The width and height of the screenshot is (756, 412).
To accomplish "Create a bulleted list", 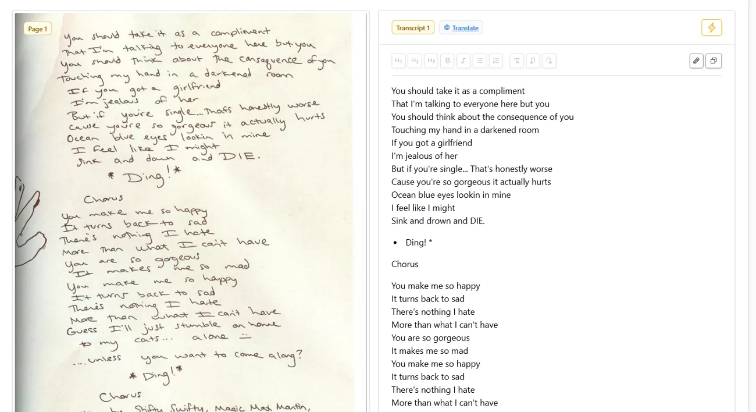I will (480, 61).
